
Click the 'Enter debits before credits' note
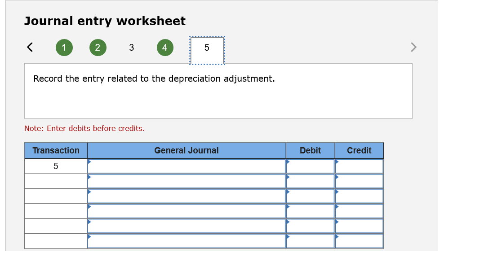click(84, 128)
